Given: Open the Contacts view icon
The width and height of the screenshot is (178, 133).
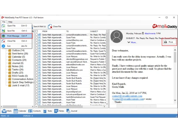Looking at the screenshot, I should click(x=30, y=111).
